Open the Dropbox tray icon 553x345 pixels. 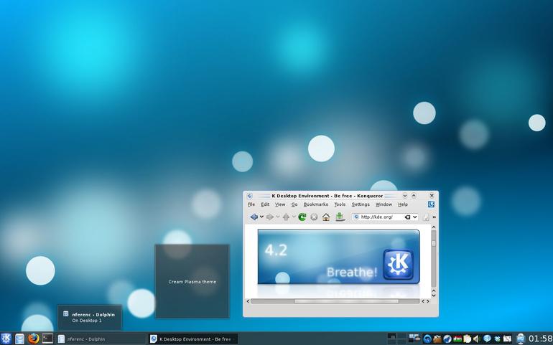point(497,339)
